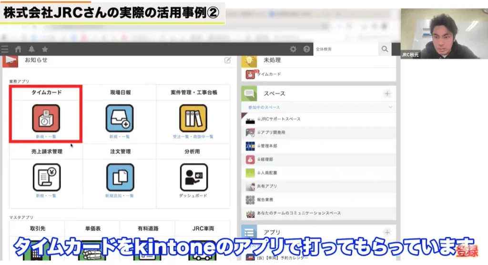Click the 未処理 section lightbulb icon
This screenshot has height=265, width=488.
click(249, 61)
